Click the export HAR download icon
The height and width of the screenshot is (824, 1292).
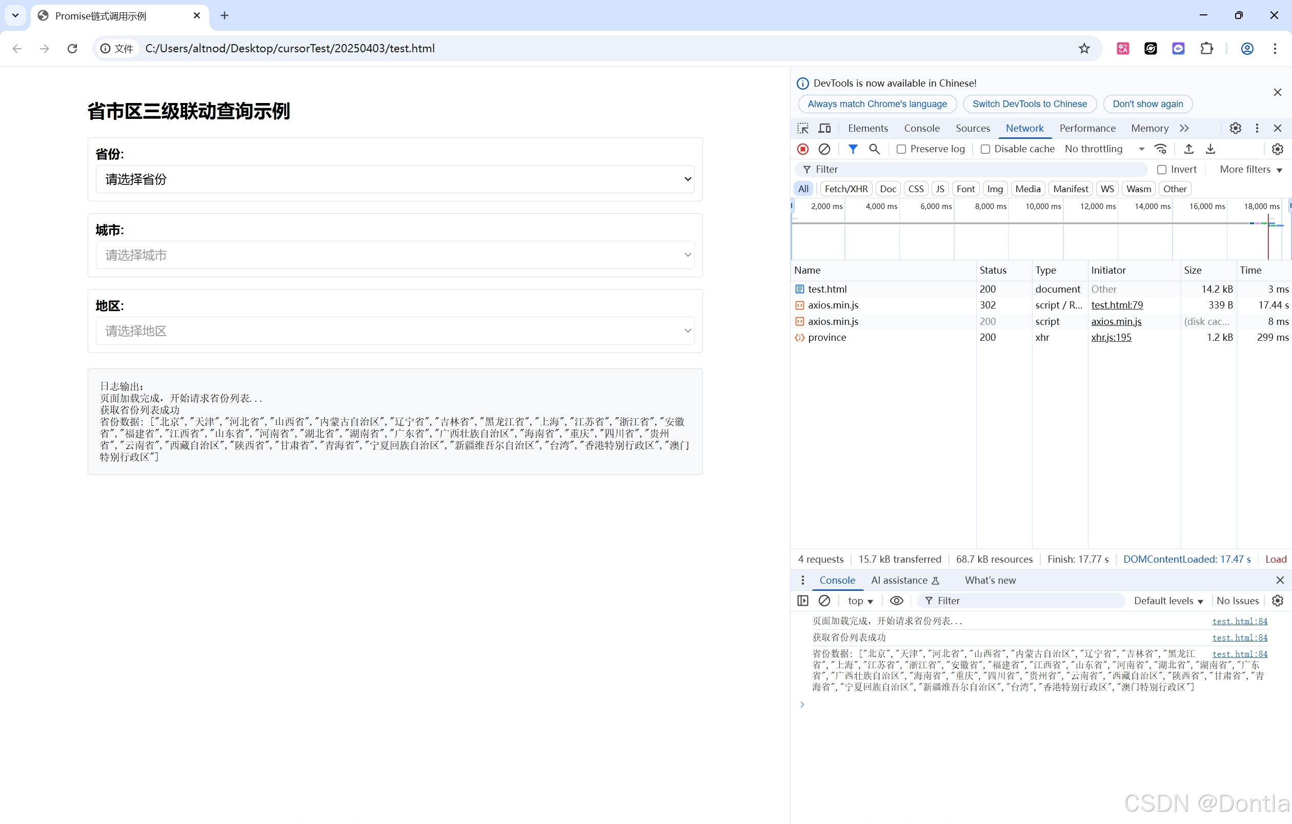coord(1210,149)
